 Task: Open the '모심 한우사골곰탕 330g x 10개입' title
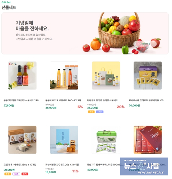[x=20, y=165]
